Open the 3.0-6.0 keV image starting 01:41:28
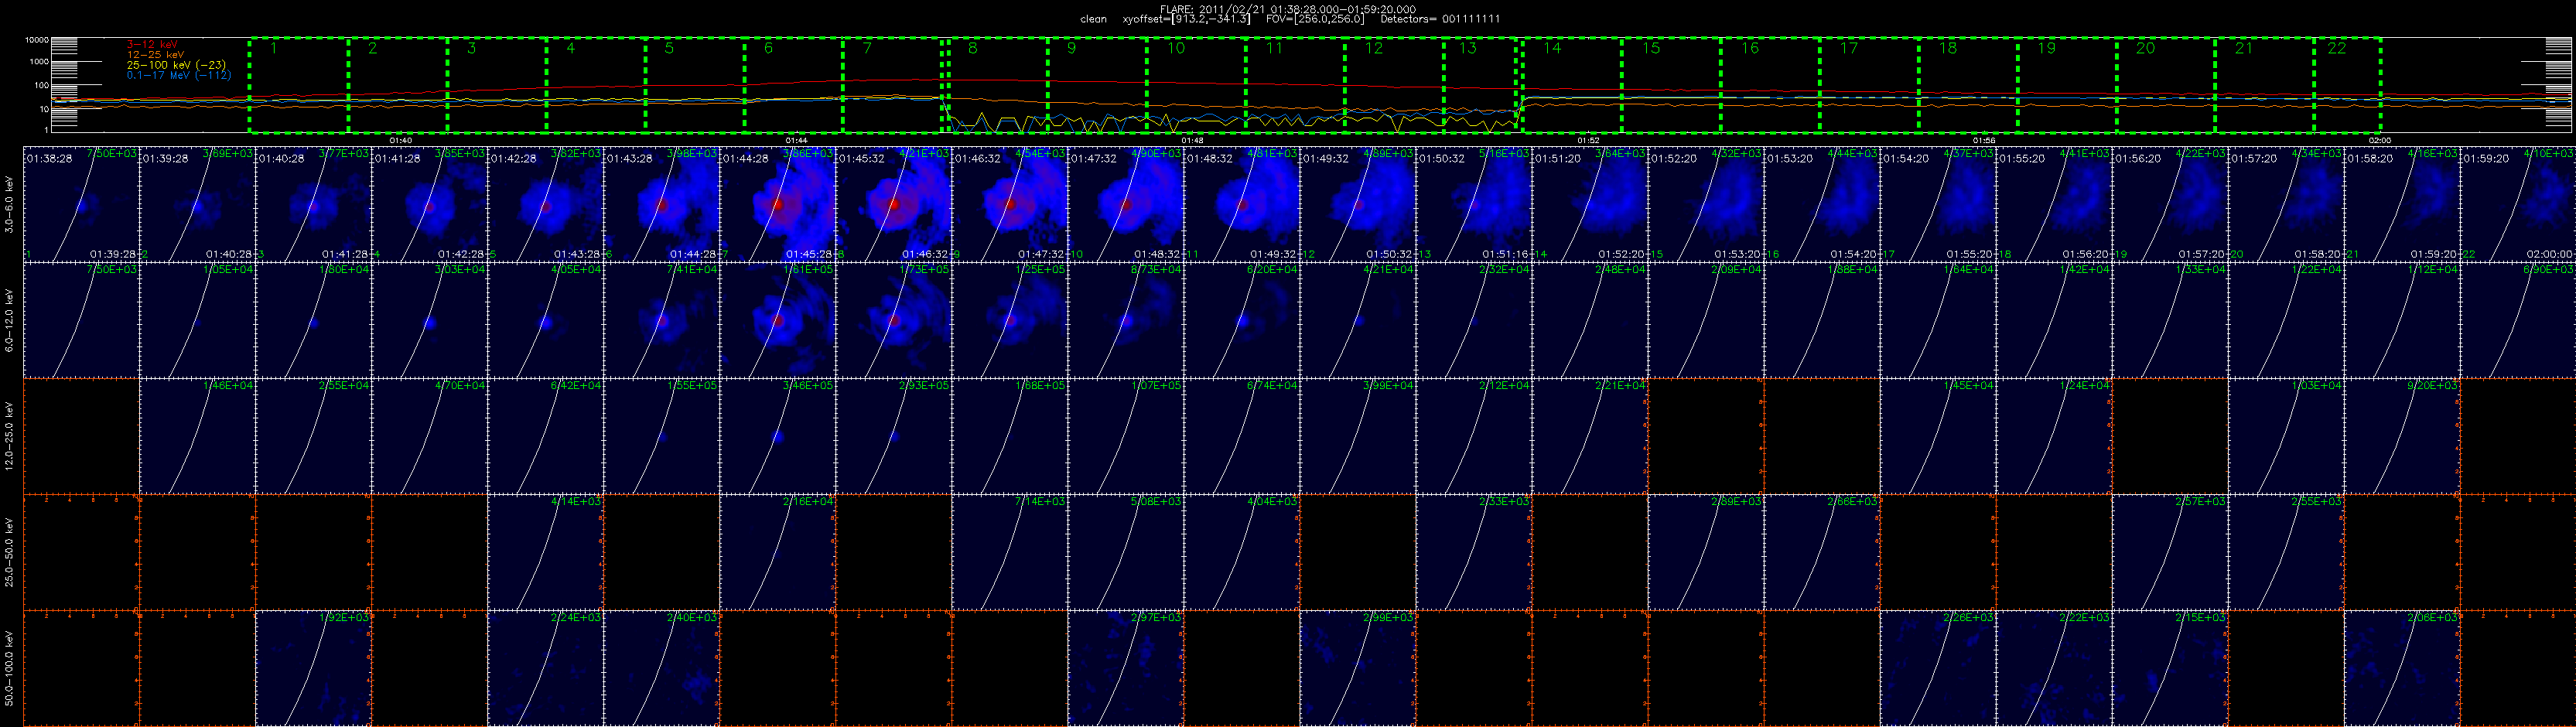 pos(429,204)
